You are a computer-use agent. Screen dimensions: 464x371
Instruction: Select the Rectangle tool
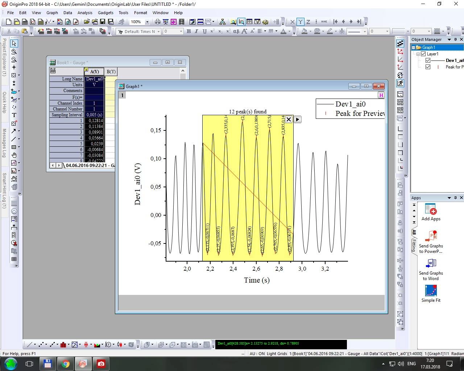pyautogui.click(x=14, y=147)
